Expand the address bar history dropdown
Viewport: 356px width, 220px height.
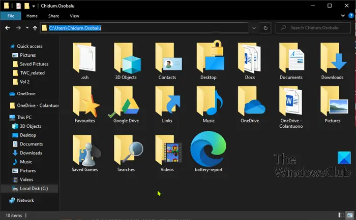pyautogui.click(x=254, y=28)
